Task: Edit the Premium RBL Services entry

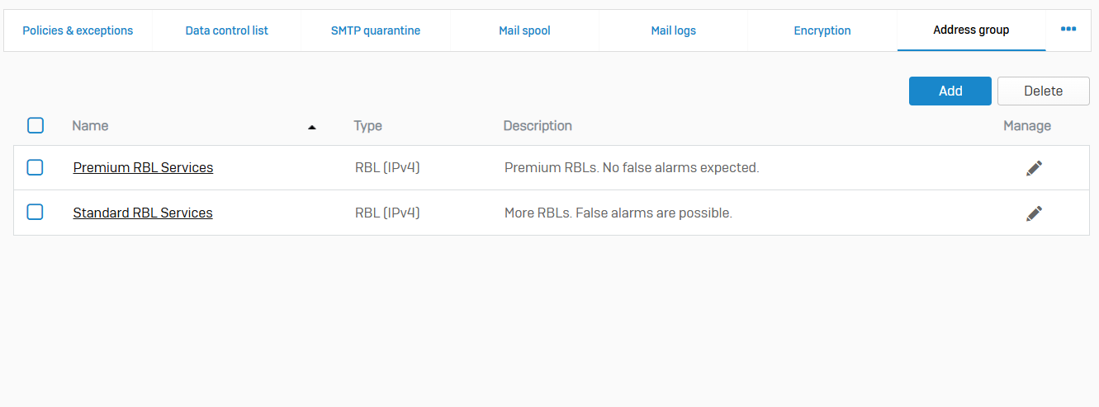Action: coord(1034,168)
